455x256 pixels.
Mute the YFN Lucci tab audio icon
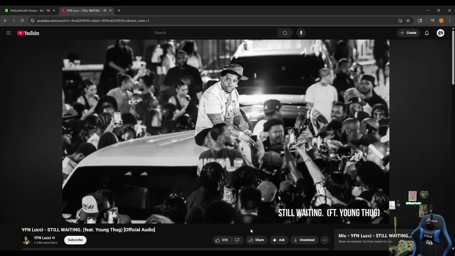point(105,11)
